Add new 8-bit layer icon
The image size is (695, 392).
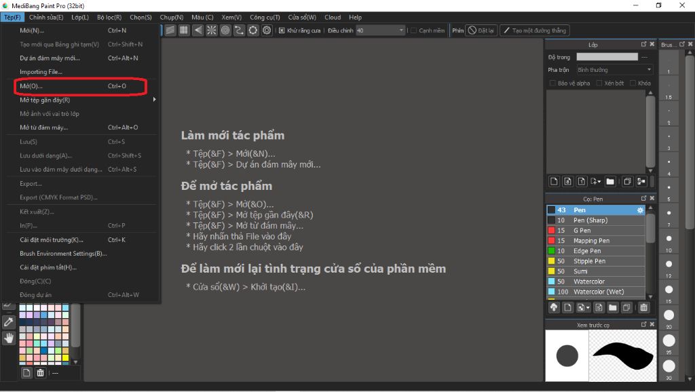[x=568, y=181]
